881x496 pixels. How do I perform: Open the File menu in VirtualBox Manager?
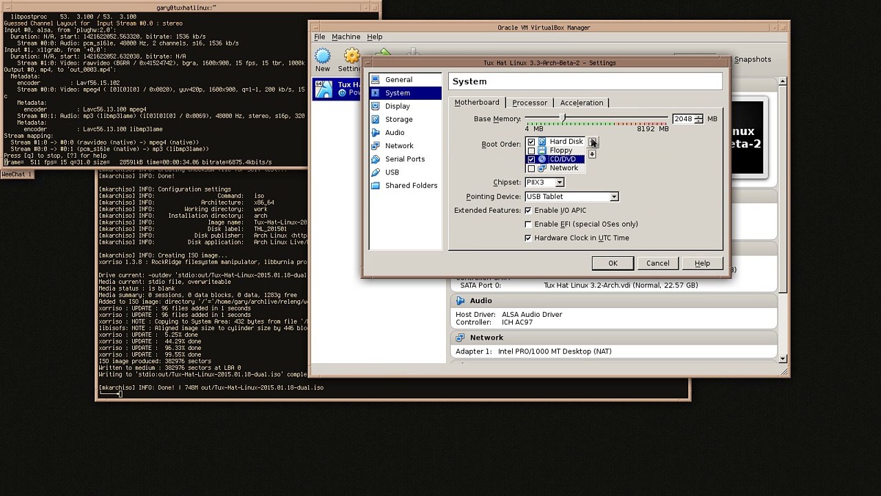pos(320,37)
